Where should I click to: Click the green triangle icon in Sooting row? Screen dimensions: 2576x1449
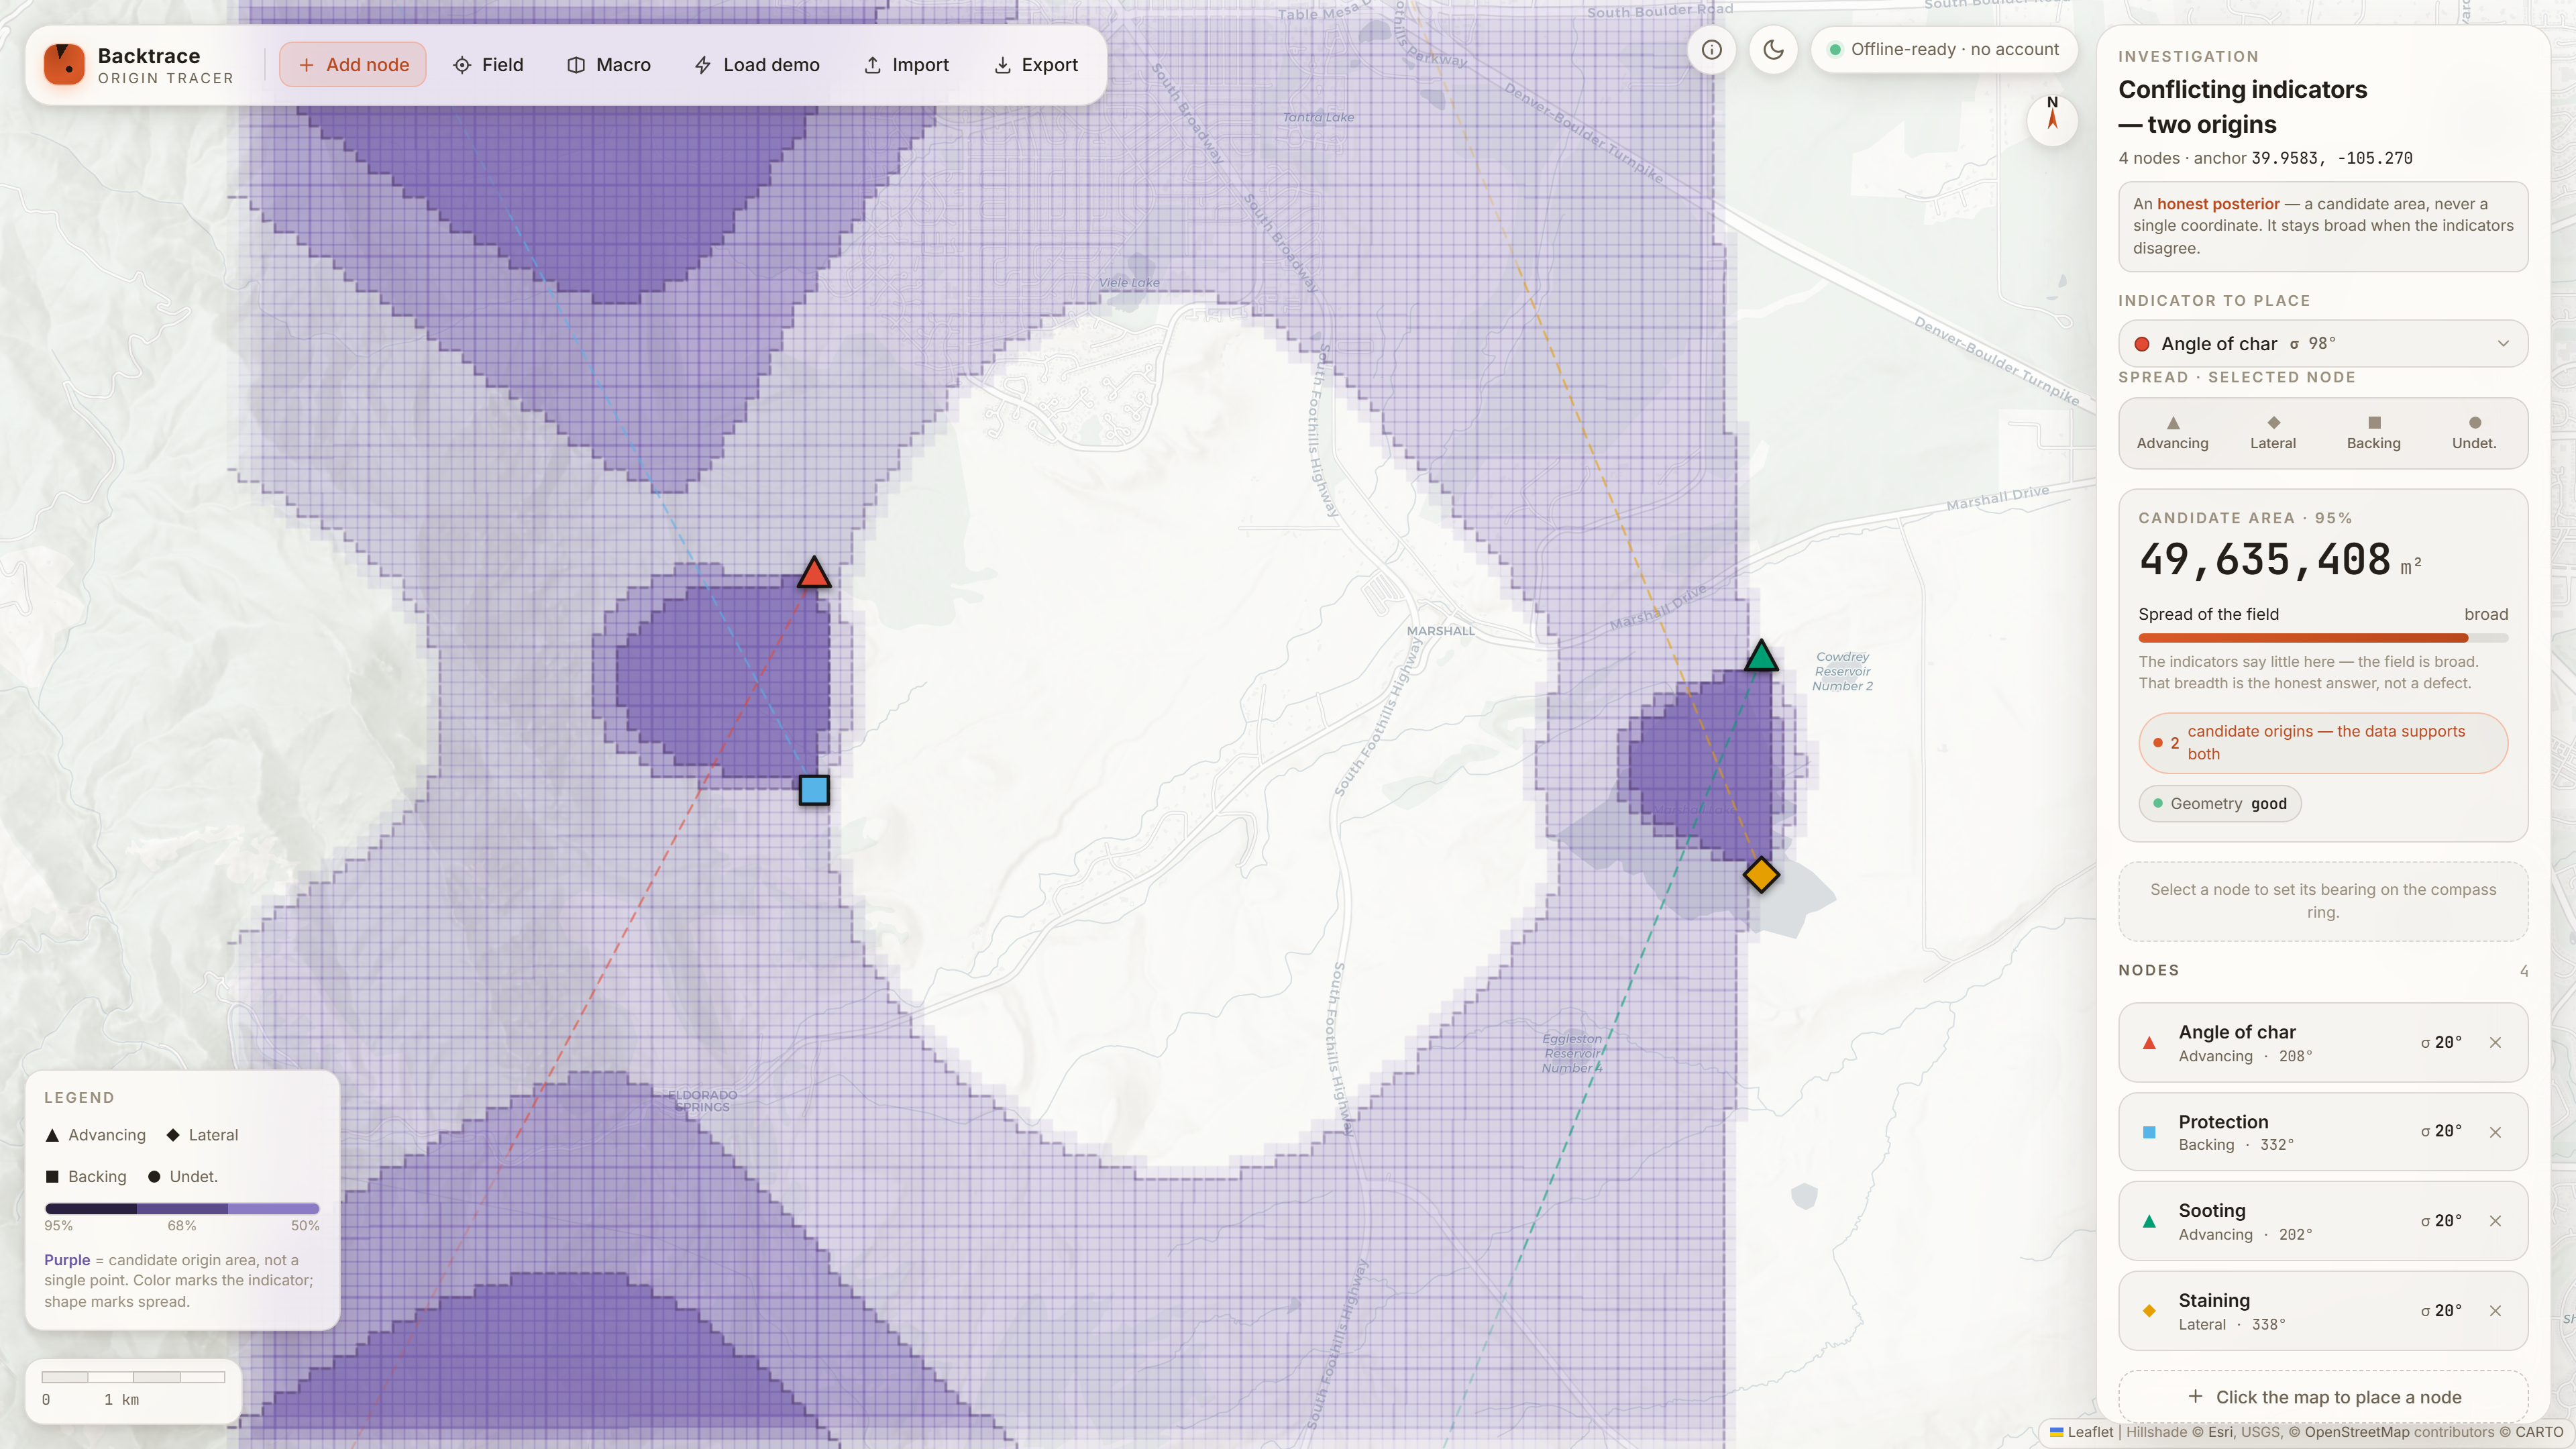[2149, 1221]
